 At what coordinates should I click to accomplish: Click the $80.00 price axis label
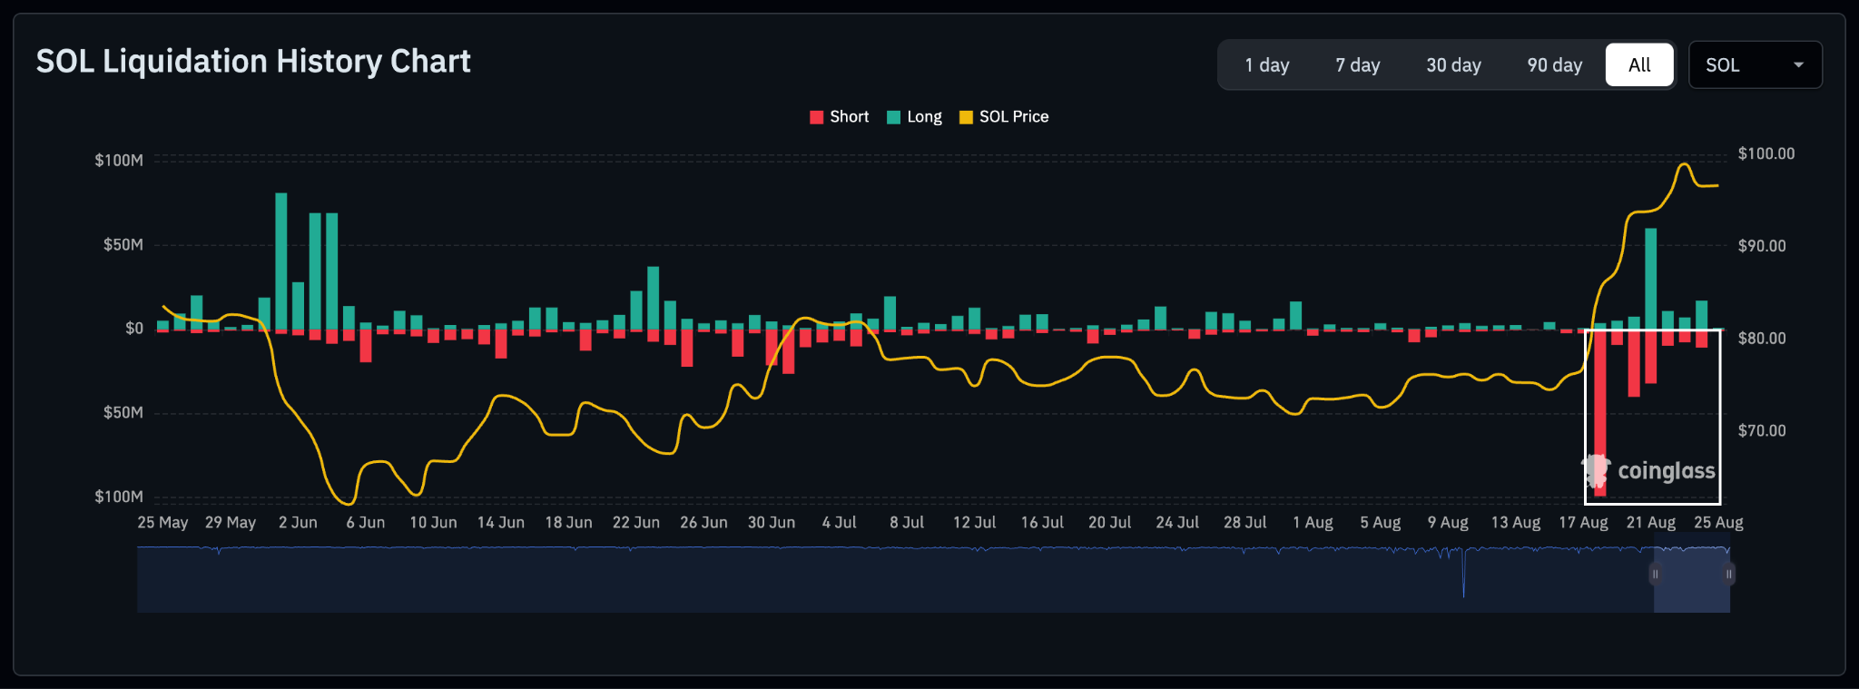point(1762,339)
